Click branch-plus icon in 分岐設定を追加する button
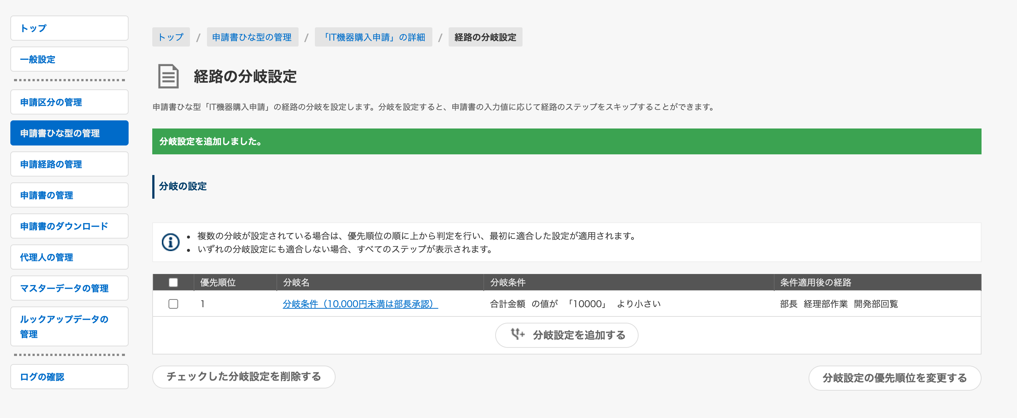The image size is (1017, 418). (517, 335)
